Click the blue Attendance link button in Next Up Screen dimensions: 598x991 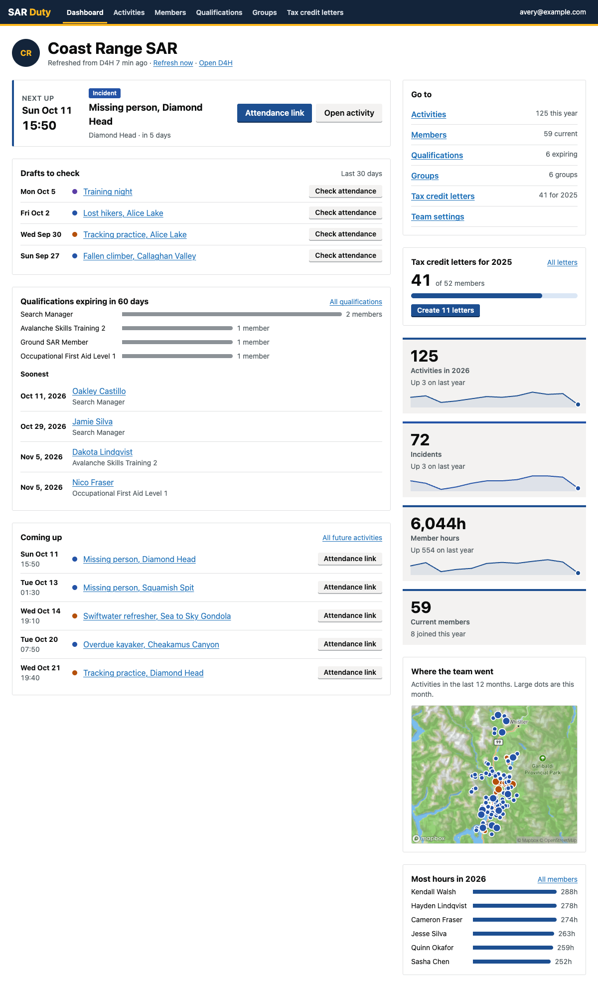point(275,113)
